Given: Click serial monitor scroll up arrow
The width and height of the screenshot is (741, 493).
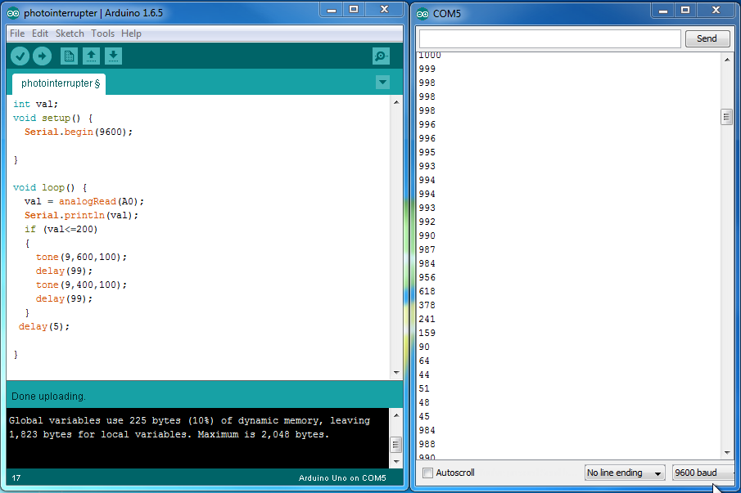Looking at the screenshot, I should pos(727,60).
